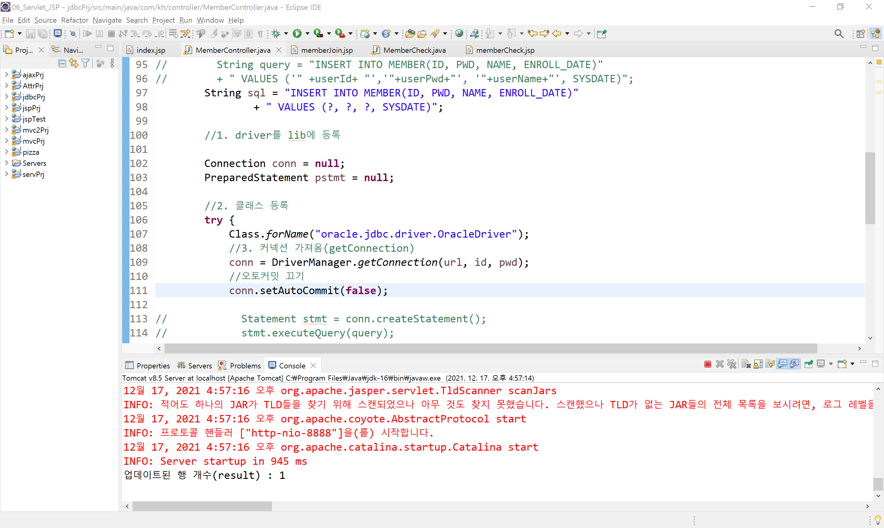Image resolution: width=884 pixels, height=528 pixels.
Task: Switch to the Navigator view tab
Action: pos(68,50)
